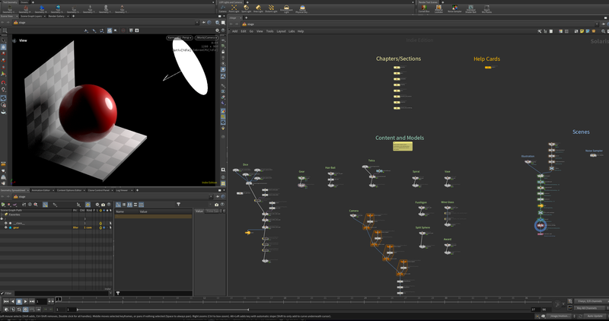The width and height of the screenshot is (609, 321).
Task: Switch to the Animation Editor tab
Action: (41, 190)
